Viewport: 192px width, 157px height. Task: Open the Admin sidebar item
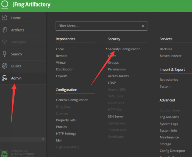(23, 78)
